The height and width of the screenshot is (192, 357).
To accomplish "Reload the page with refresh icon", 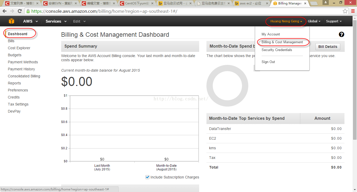I will [x=20, y=11].
